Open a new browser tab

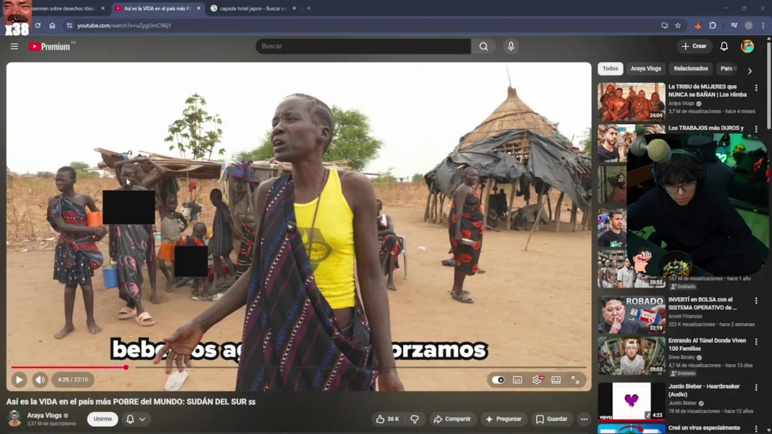308,8
